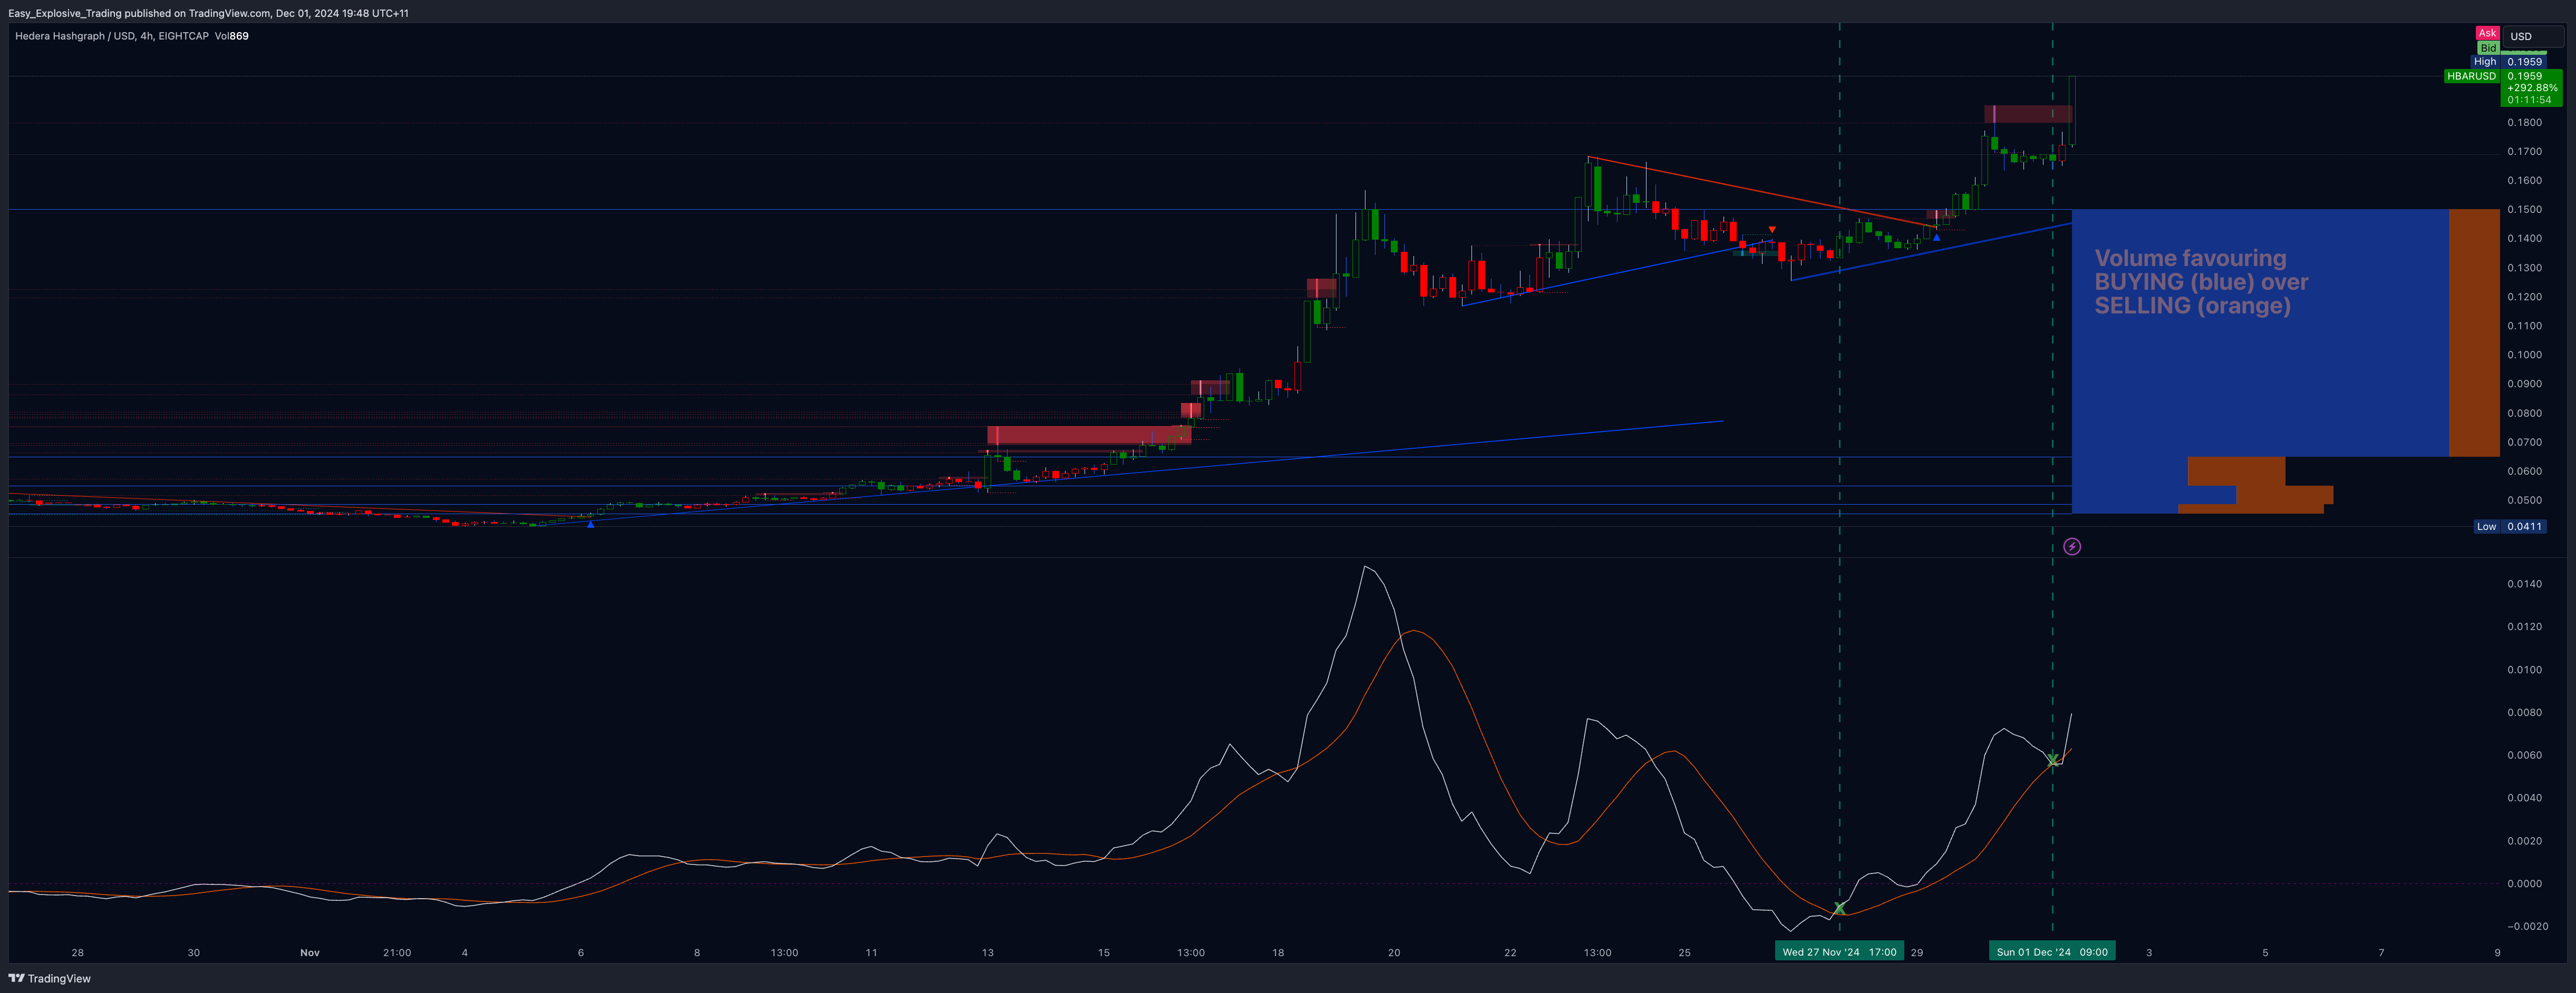Click the Low 0.0411 price label
Viewport: 2576px width, 993px height.
pyautogui.click(x=2509, y=526)
